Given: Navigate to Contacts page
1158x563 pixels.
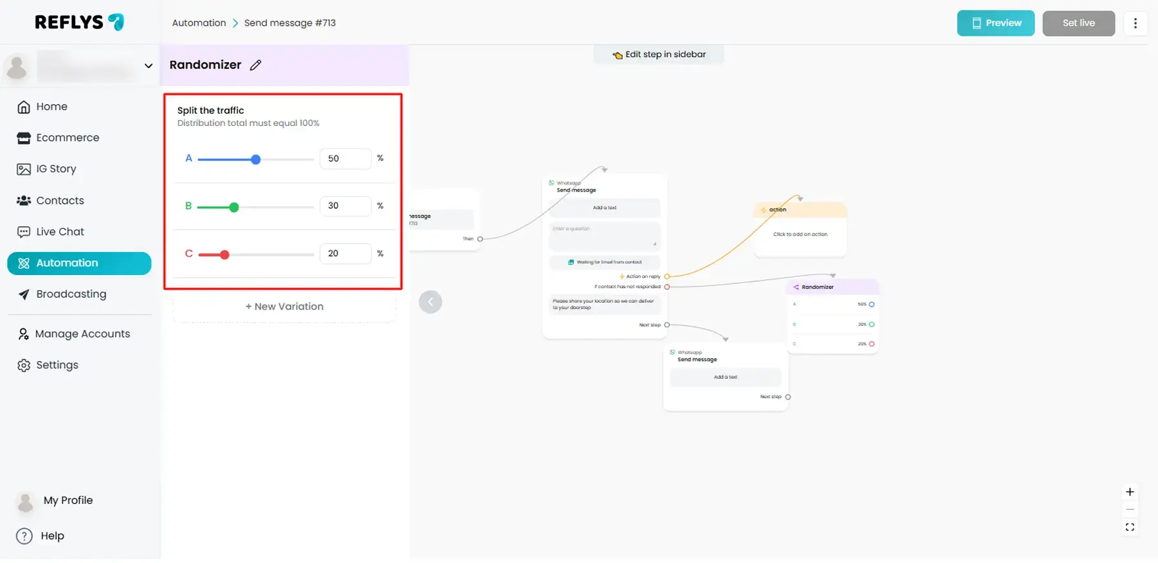Looking at the screenshot, I should pyautogui.click(x=60, y=201).
